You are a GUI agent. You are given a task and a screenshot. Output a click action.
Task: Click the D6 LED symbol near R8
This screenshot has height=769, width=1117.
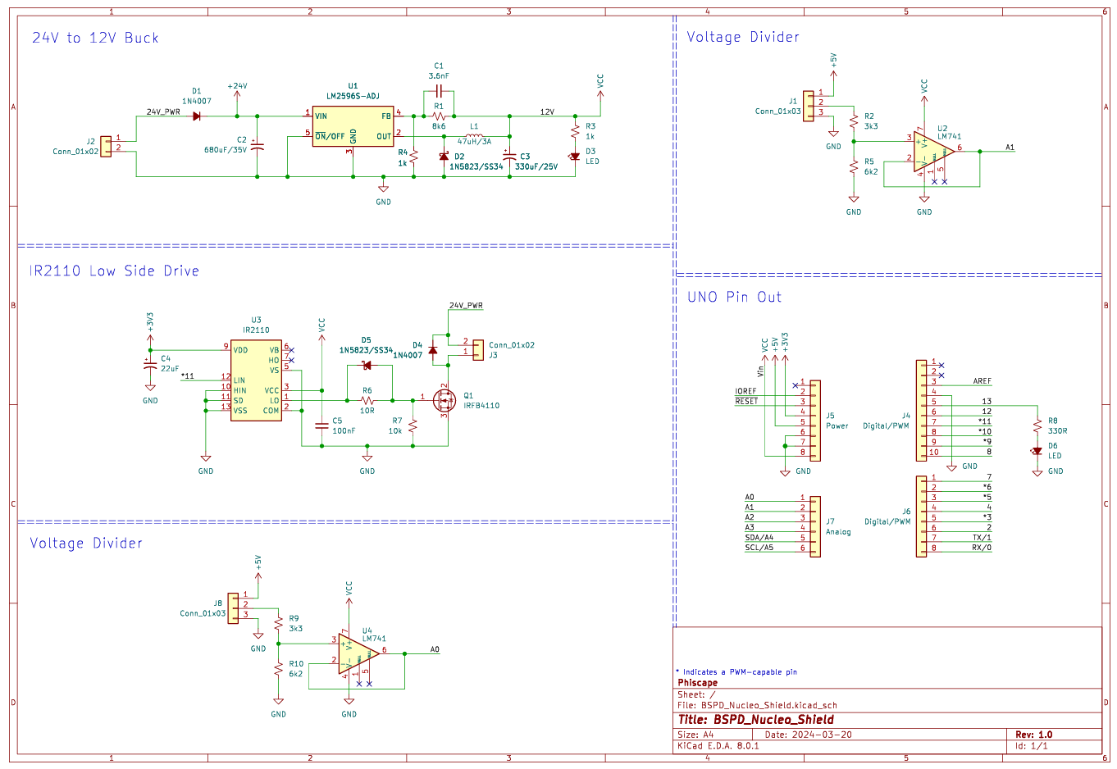[x=1037, y=451]
